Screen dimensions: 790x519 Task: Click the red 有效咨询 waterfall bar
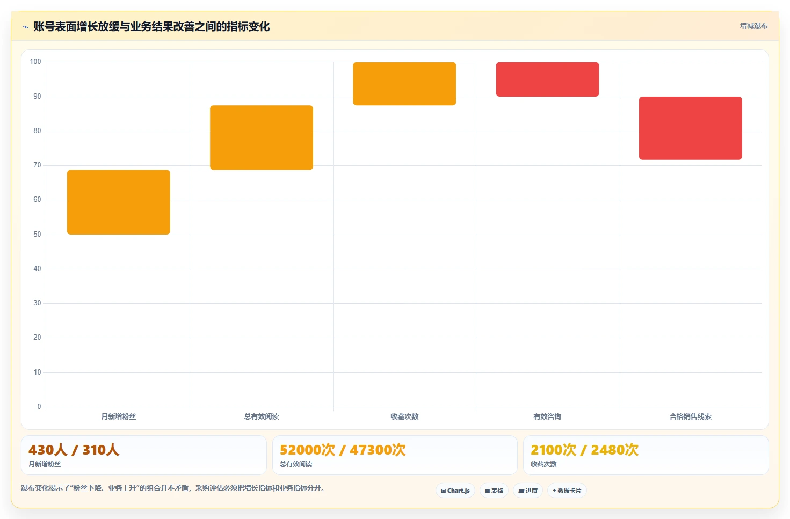[x=547, y=79]
